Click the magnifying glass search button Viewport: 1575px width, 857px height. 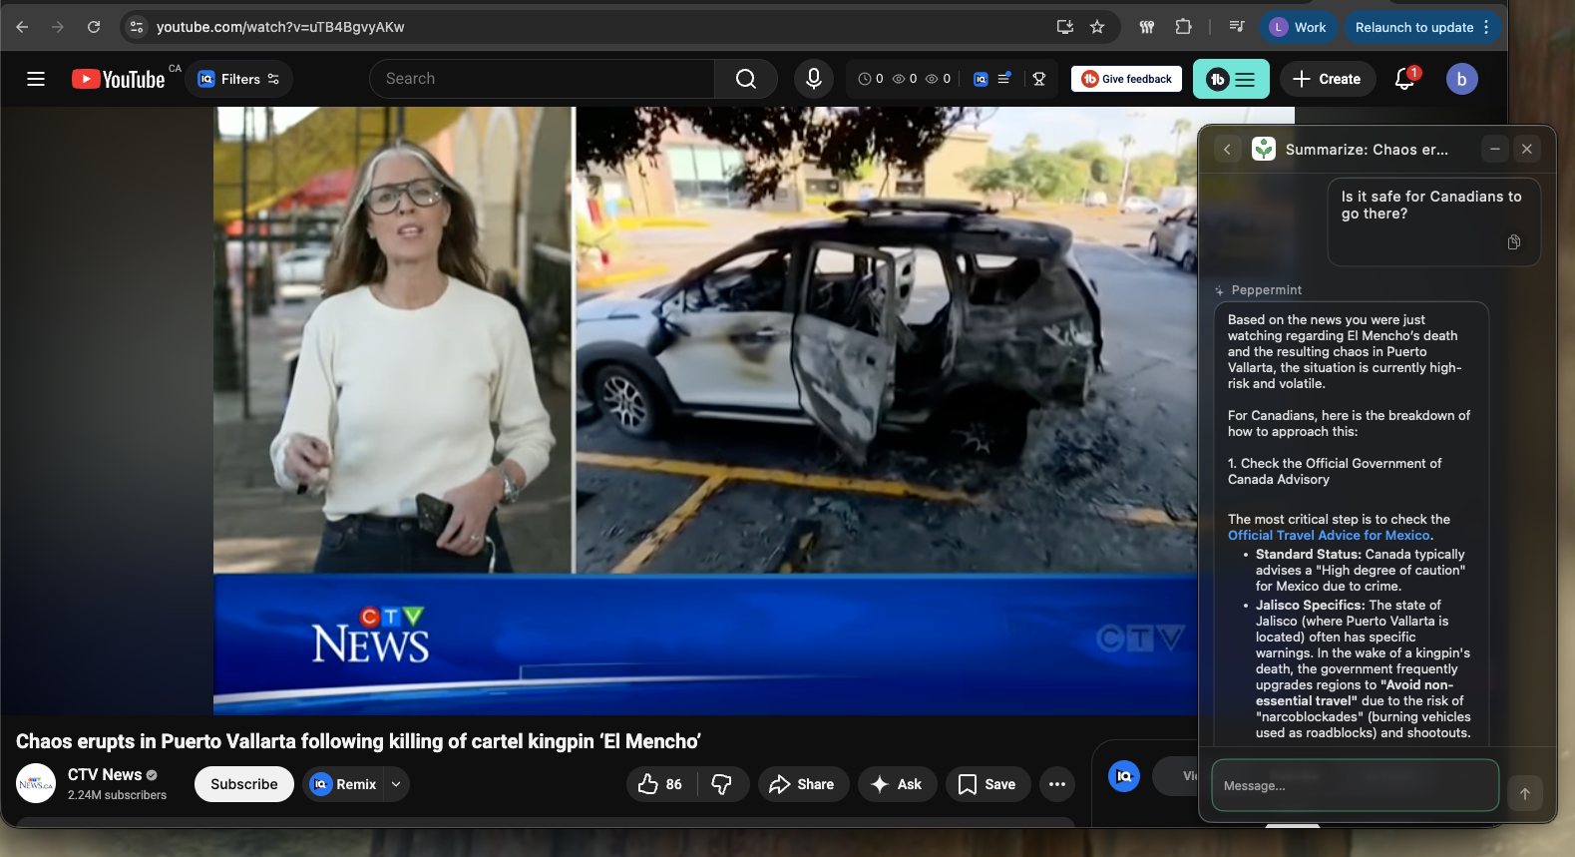coord(746,79)
